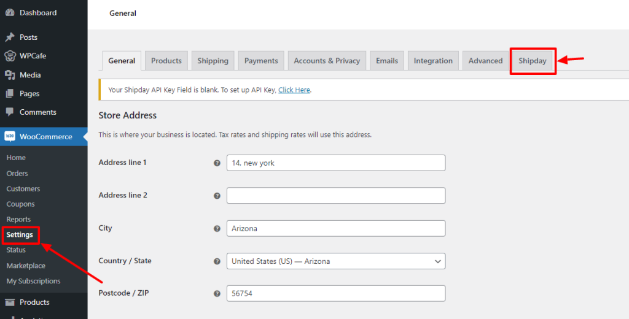Open the Shipday settings tab
The image size is (629, 319).
tap(533, 61)
